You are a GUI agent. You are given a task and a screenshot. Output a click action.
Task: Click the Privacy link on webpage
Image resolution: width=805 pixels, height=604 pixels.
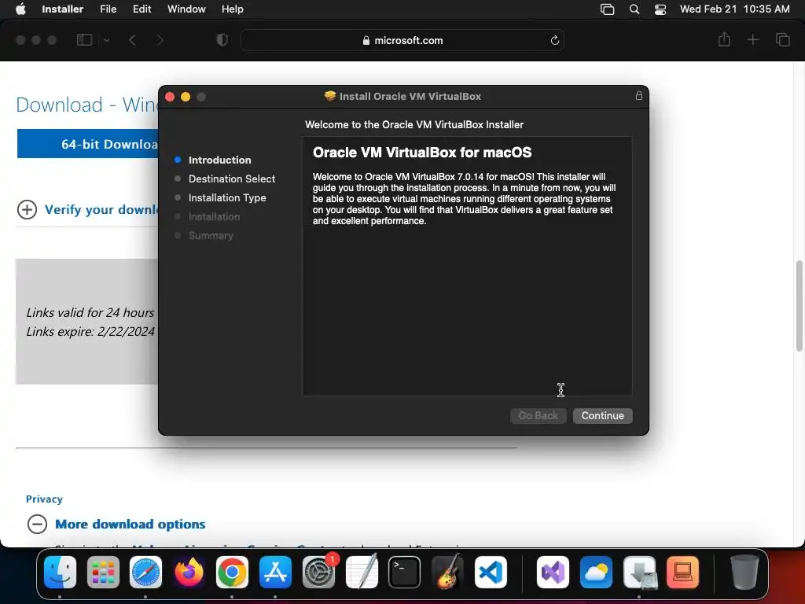click(x=44, y=499)
